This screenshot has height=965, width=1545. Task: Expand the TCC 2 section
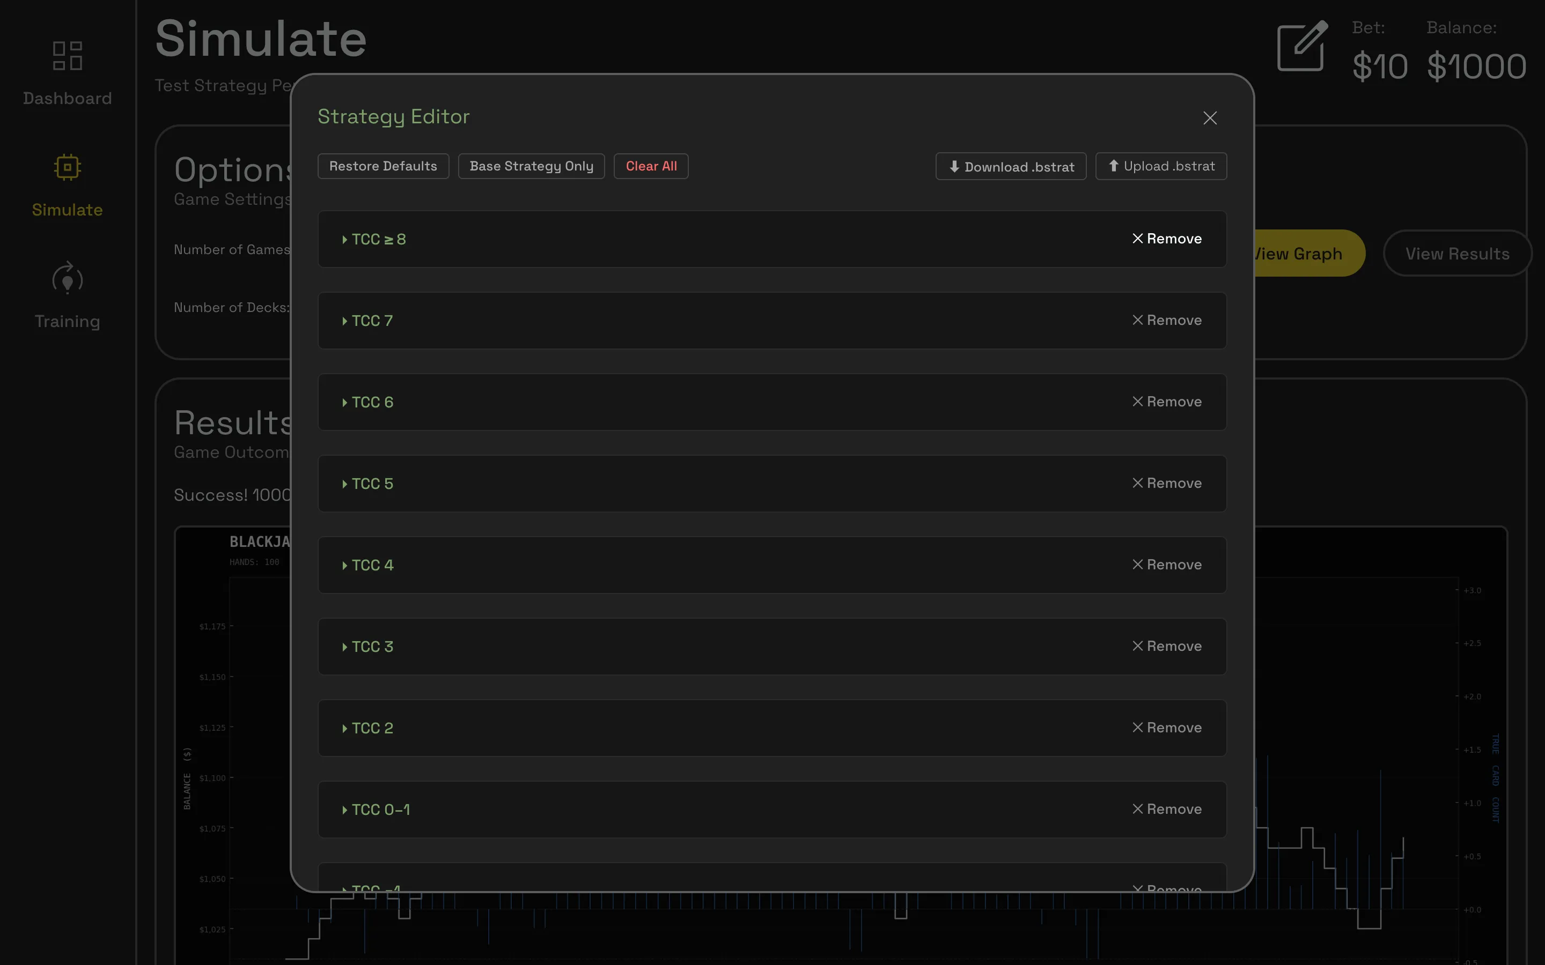point(367,728)
